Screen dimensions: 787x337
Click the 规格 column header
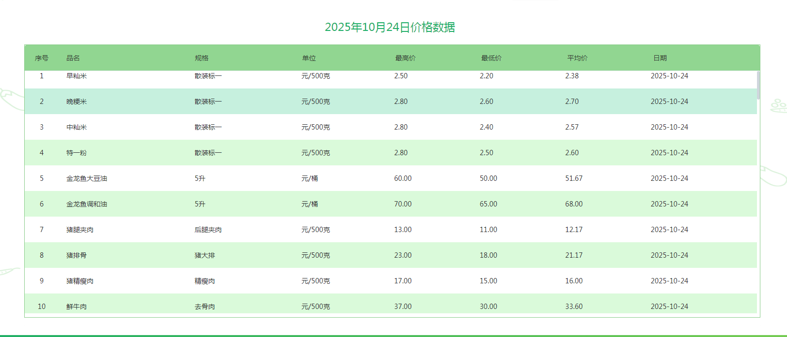point(201,58)
